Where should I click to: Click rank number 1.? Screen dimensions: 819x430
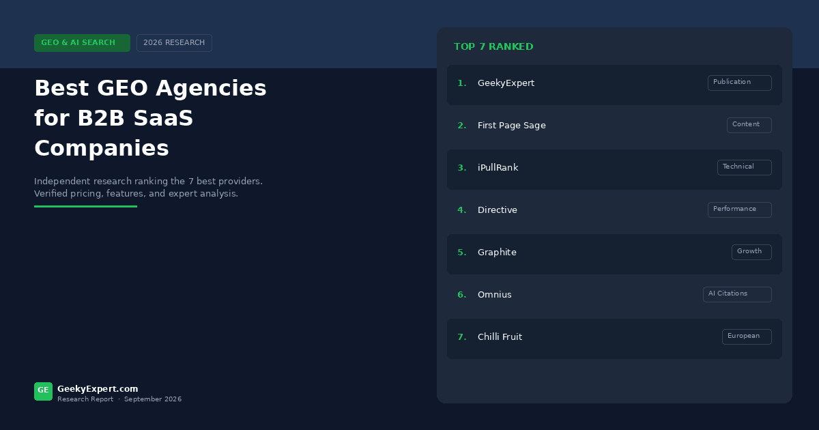(x=462, y=83)
